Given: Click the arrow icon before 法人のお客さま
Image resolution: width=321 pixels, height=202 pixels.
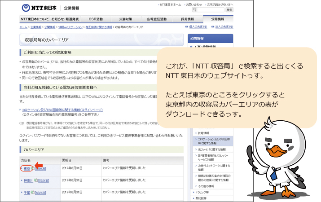Looking at the screenshot, I should [x=213, y=27].
